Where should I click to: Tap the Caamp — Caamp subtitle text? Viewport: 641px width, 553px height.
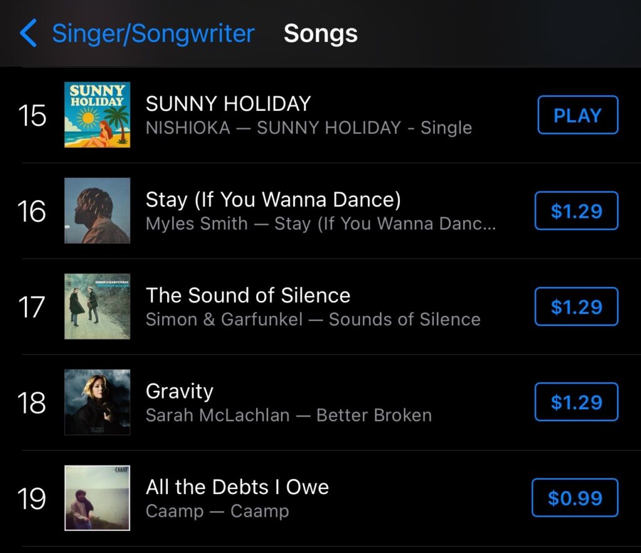coord(217,510)
